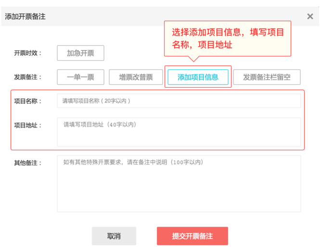The width and height of the screenshot is (321, 250).
Task: Select the 一单一票 invoice remark option
Action: point(80,77)
